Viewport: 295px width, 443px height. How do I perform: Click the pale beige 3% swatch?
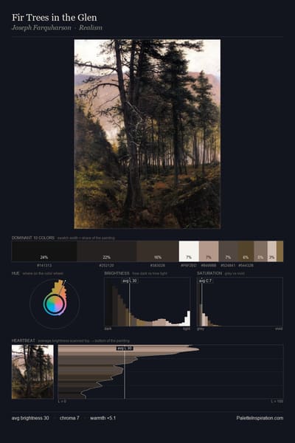tap(272, 251)
